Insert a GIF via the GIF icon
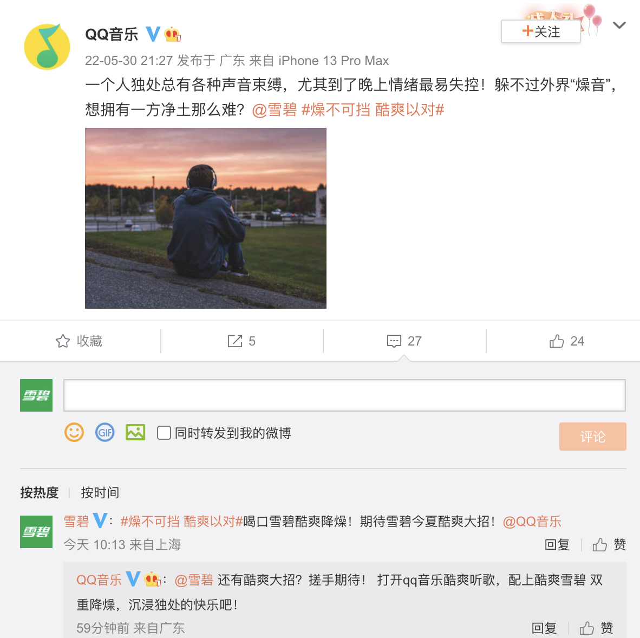 pos(105,432)
